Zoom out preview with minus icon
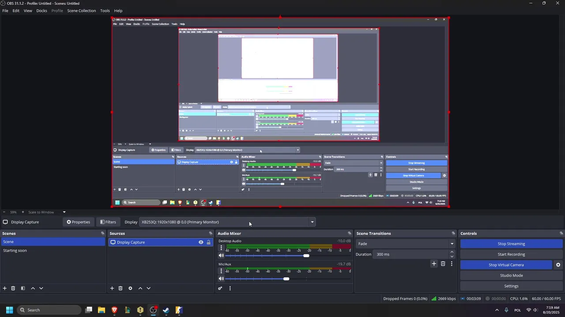This screenshot has height=317, width=565. tap(4, 212)
